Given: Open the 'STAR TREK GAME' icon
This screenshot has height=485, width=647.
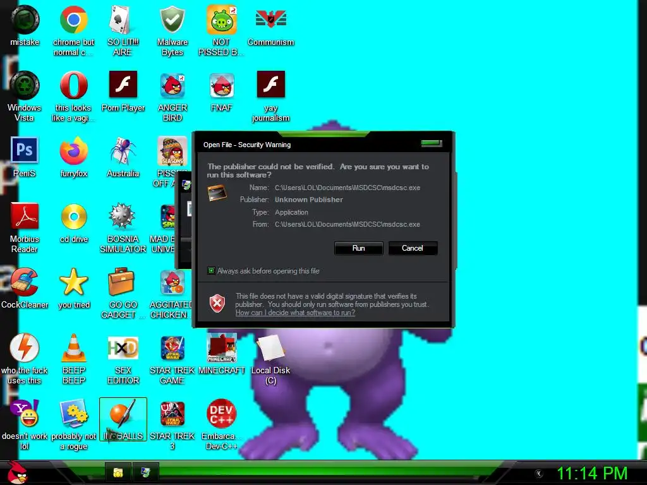Looking at the screenshot, I should (172, 349).
